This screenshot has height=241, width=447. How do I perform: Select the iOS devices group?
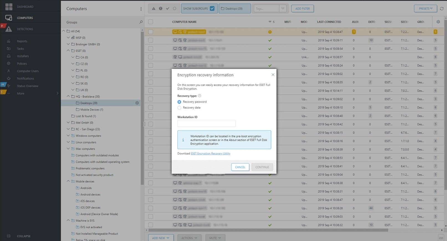[x=88, y=201]
